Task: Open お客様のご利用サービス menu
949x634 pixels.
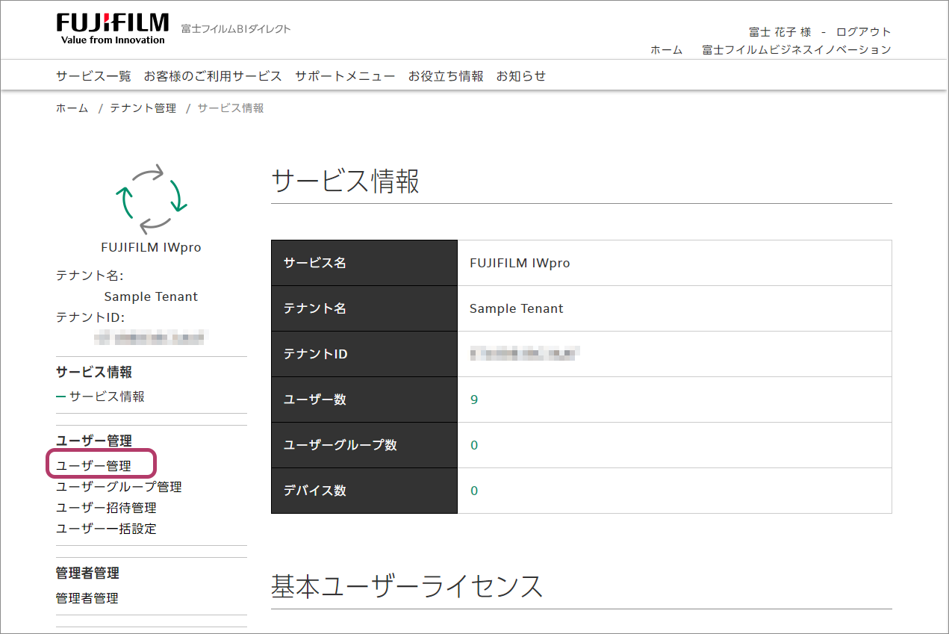Action: [213, 76]
